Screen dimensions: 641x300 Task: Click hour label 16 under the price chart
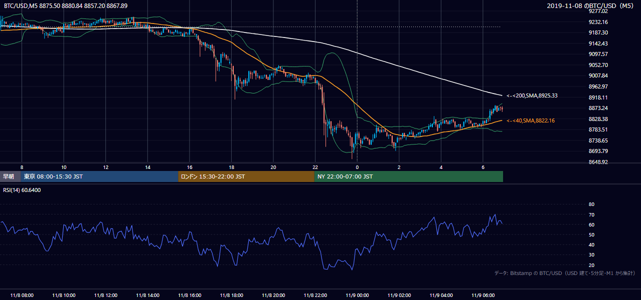(x=190, y=166)
